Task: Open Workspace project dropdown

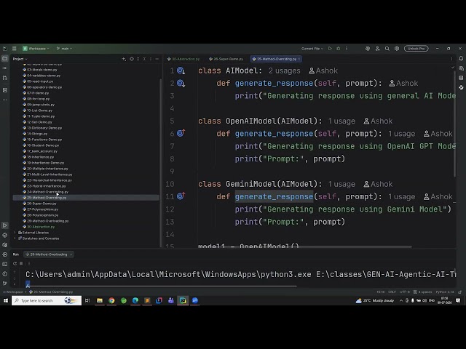Action: tap(36, 49)
